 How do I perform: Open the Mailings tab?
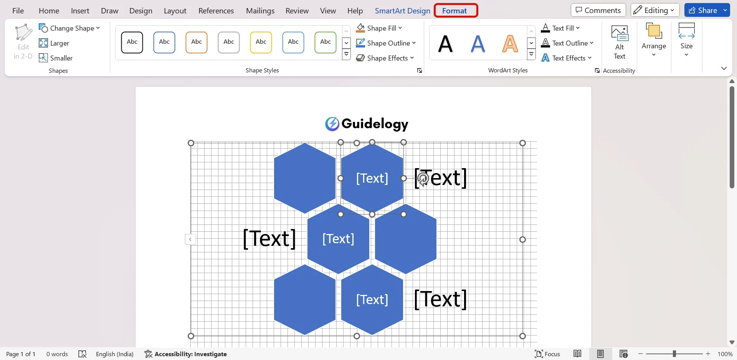(x=260, y=11)
